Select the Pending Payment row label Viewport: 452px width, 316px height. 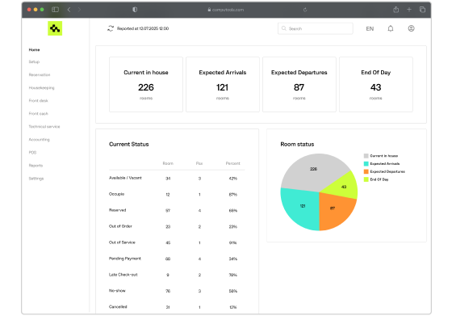125,259
